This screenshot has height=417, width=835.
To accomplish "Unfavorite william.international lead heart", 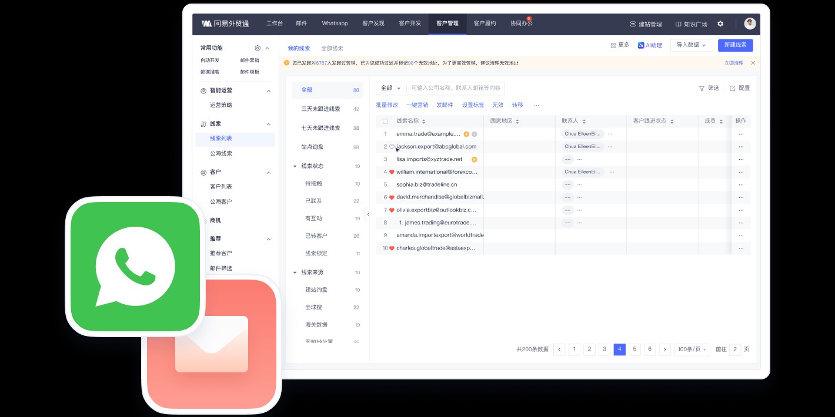I will click(x=392, y=172).
